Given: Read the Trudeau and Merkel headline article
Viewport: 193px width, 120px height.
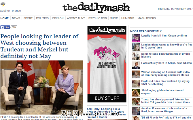Looking at the screenshot, I should [x=39, y=46].
